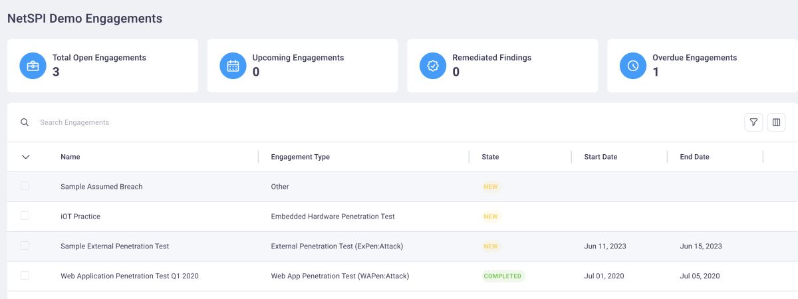Expand the select-all chevron in table header

(x=26, y=157)
